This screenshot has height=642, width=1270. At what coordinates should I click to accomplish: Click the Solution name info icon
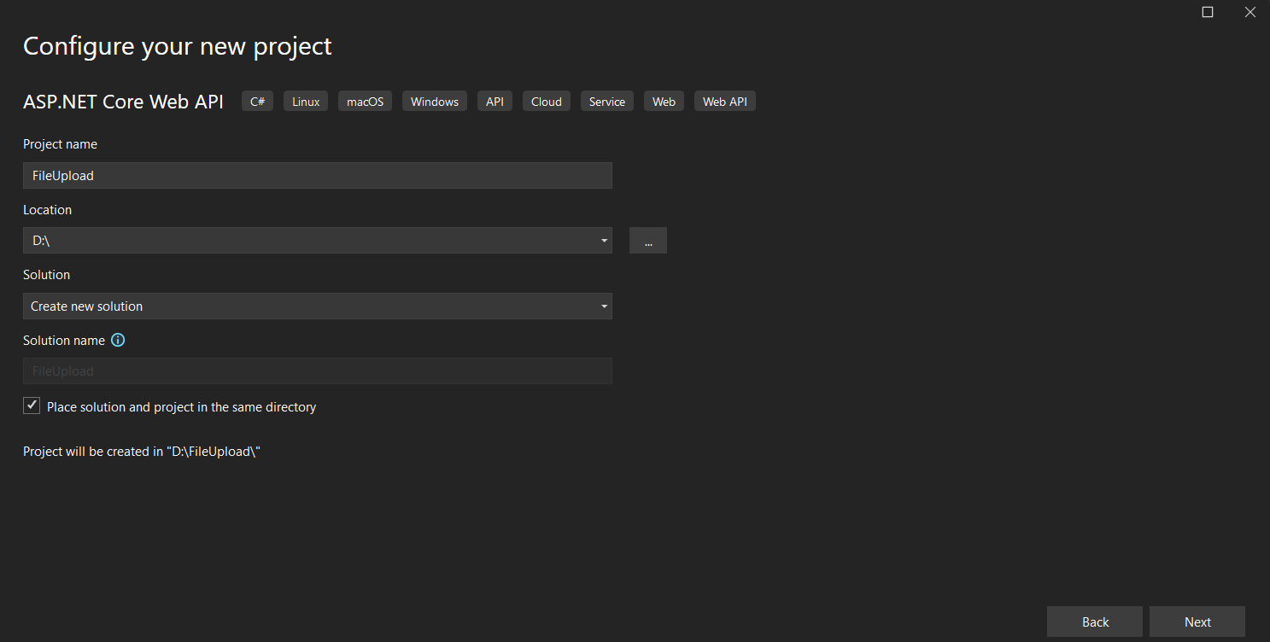point(118,340)
